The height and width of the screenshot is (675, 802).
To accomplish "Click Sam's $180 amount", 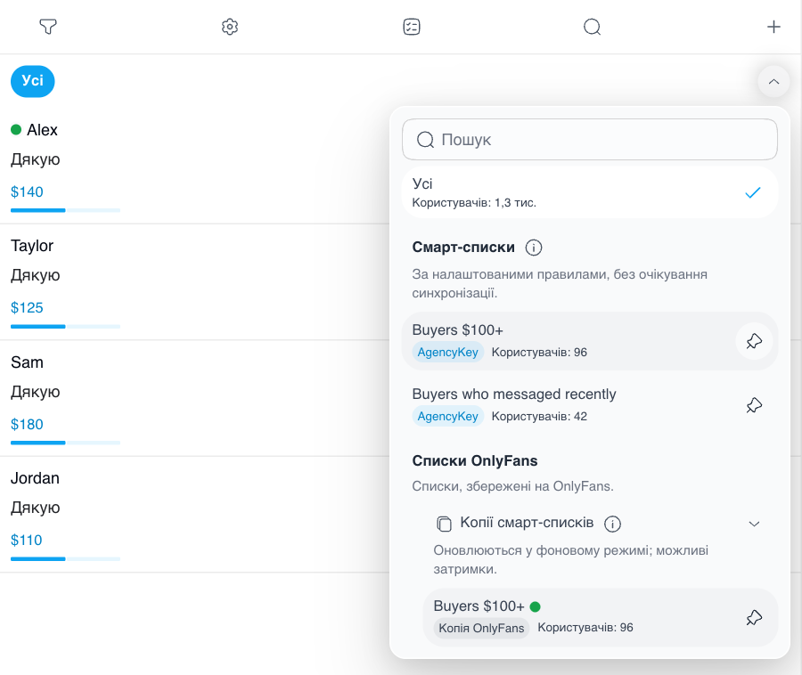I will pos(27,425).
